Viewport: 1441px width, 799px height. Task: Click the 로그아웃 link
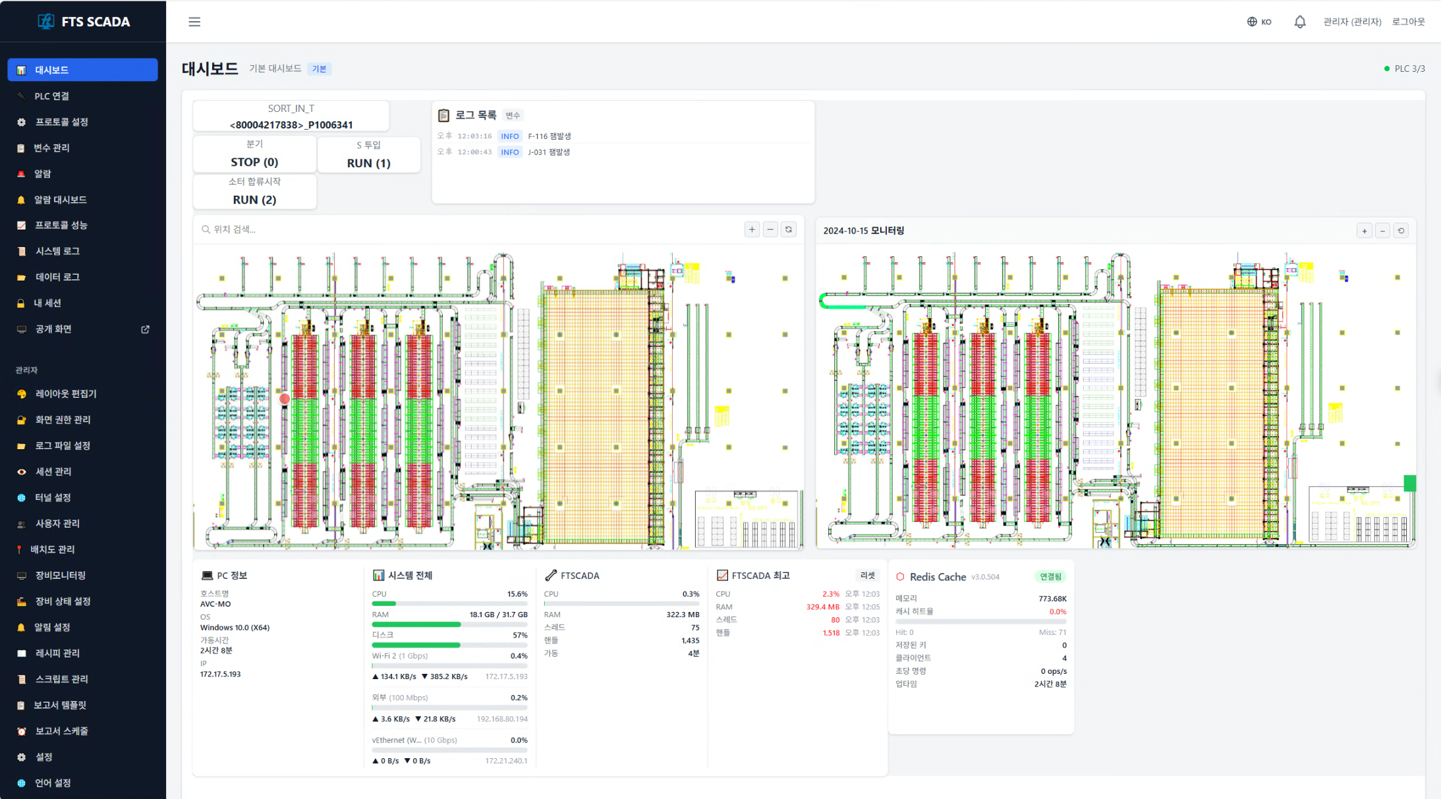[x=1408, y=22]
